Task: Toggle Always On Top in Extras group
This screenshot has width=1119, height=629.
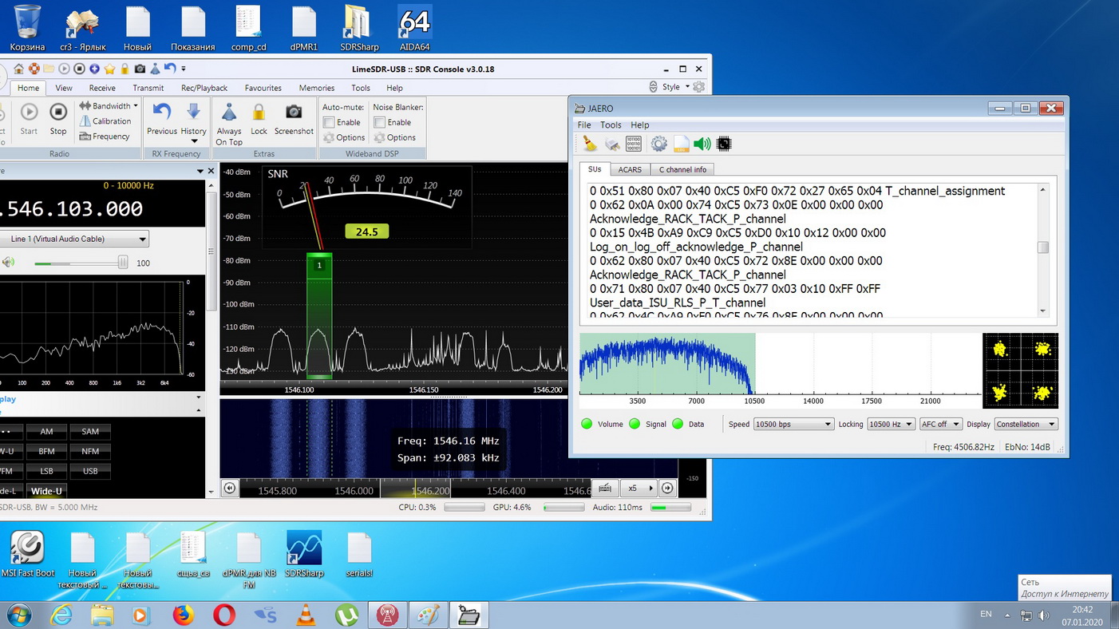Action: coord(229,125)
